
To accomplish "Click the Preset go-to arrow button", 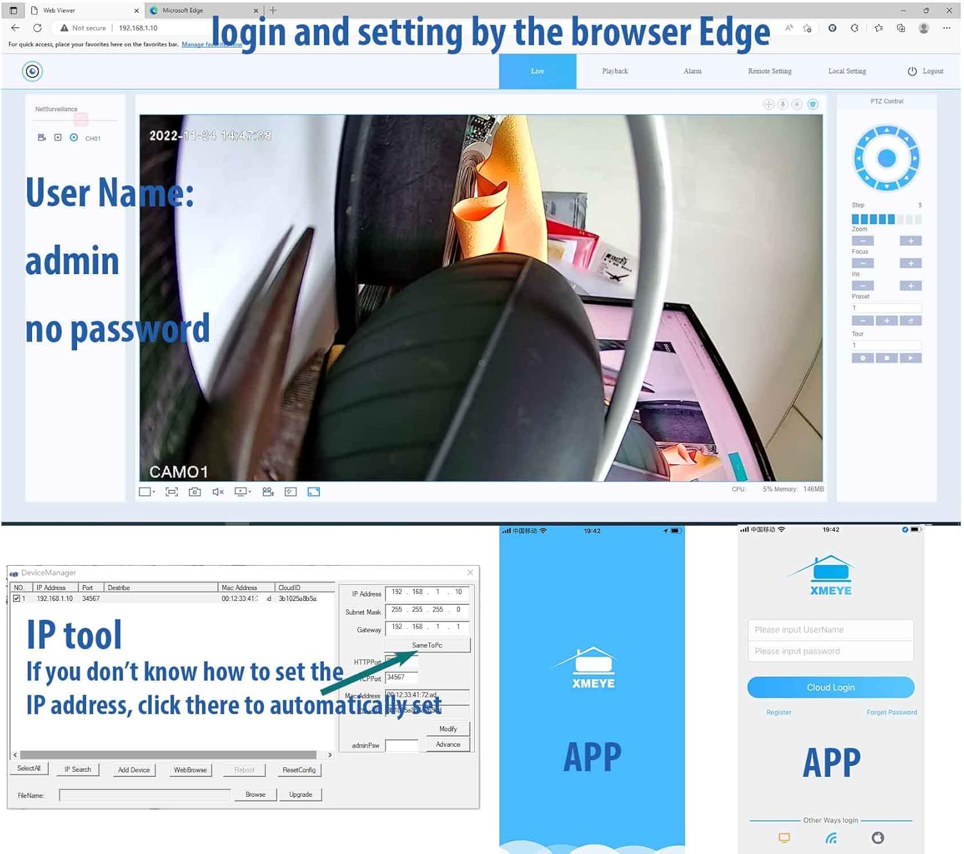I will (x=911, y=320).
